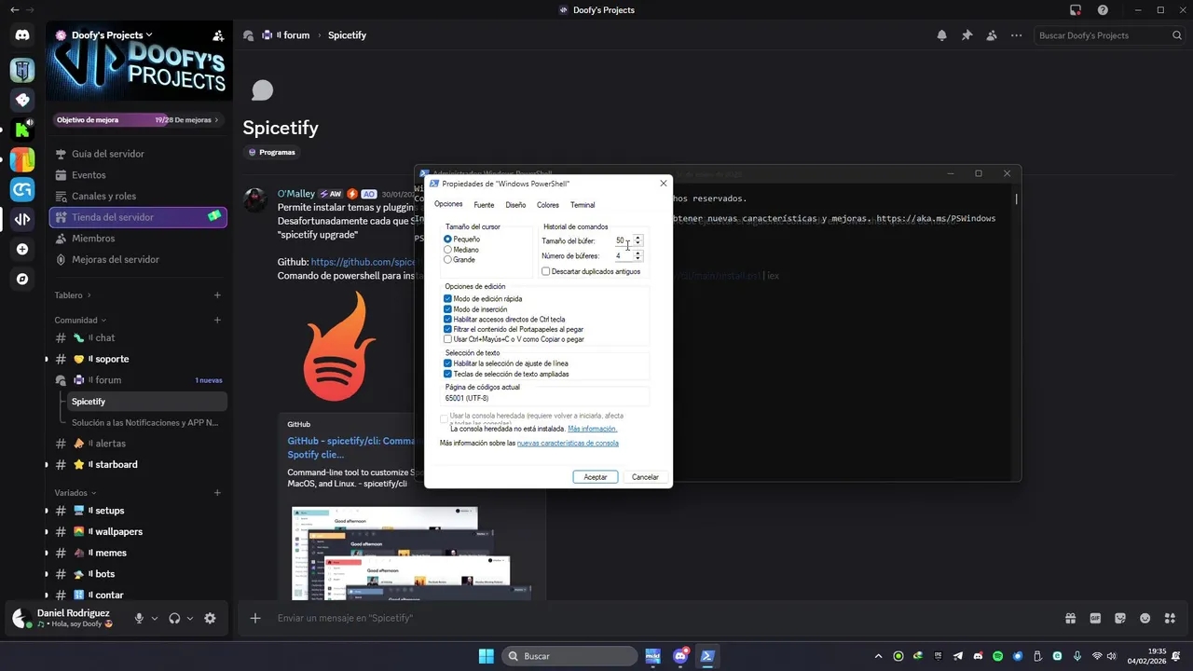The image size is (1193, 671).
Task: Toggle Modo de edición rápida checkbox
Action: [x=483, y=299]
